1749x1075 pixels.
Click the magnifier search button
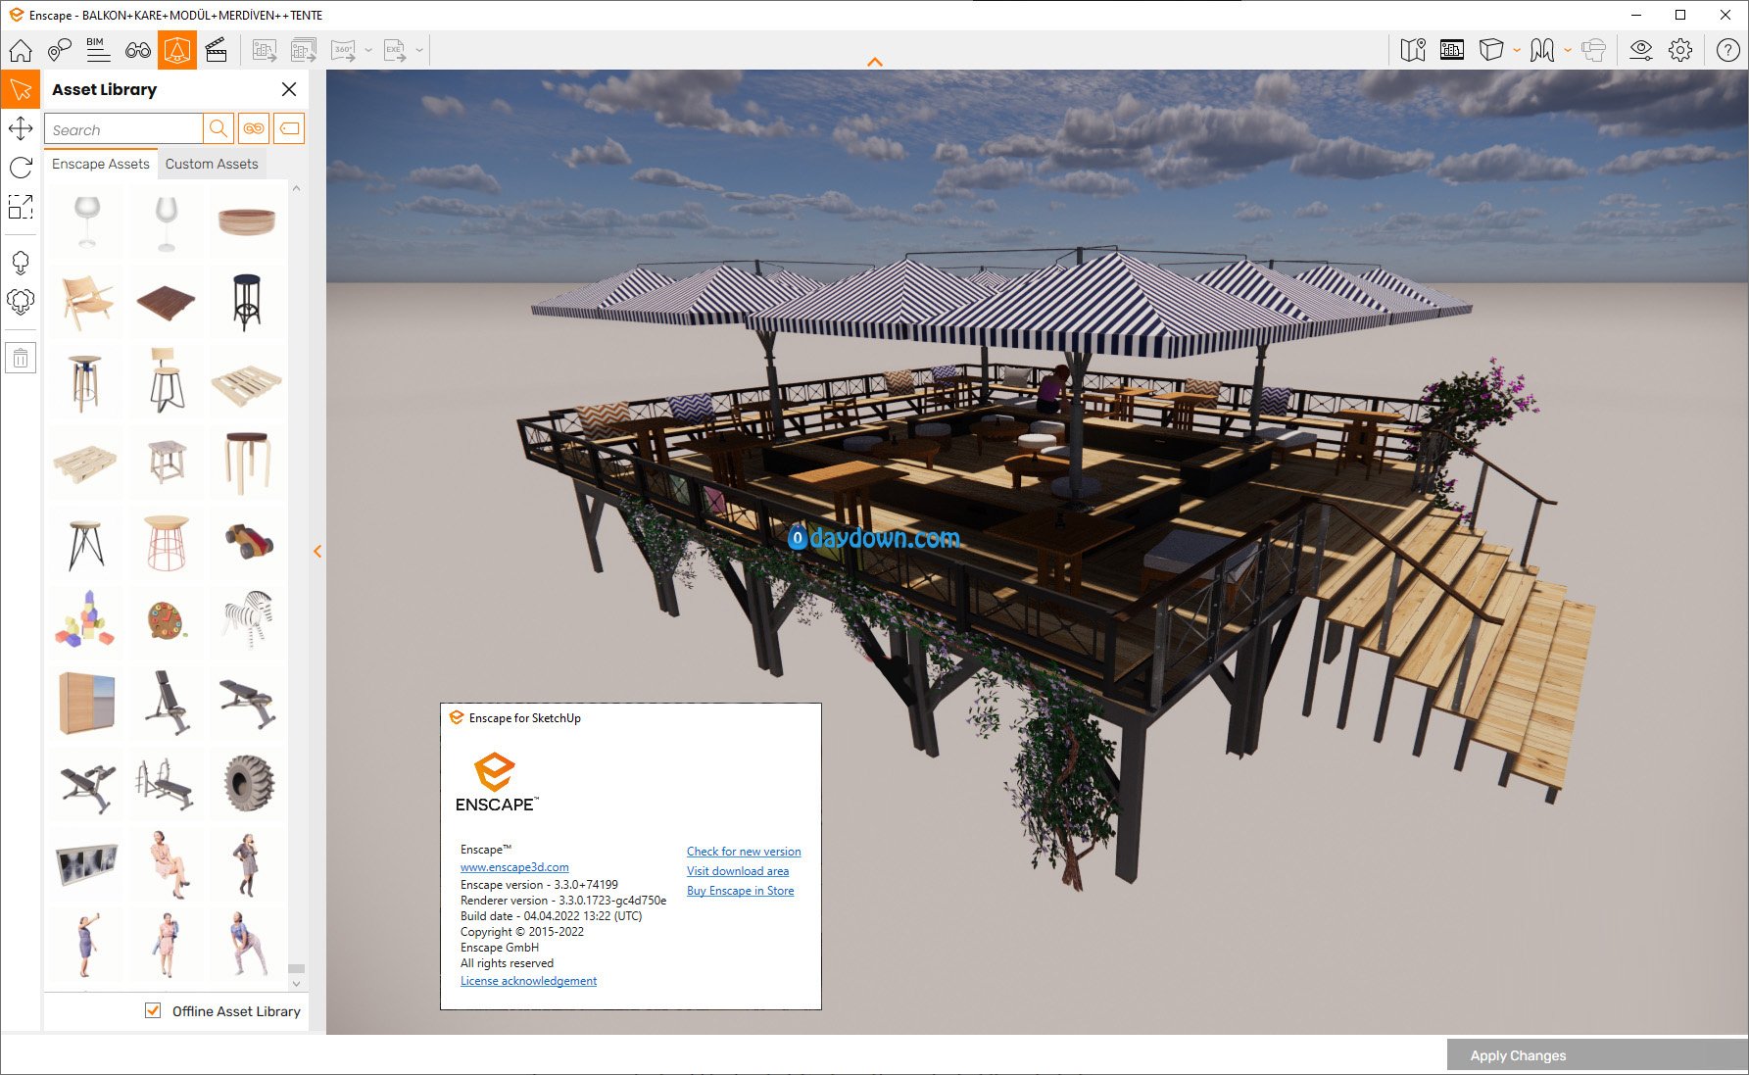pos(219,128)
